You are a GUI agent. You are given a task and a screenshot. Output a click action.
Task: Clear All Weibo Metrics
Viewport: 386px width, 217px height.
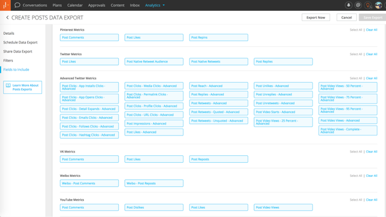click(x=371, y=176)
